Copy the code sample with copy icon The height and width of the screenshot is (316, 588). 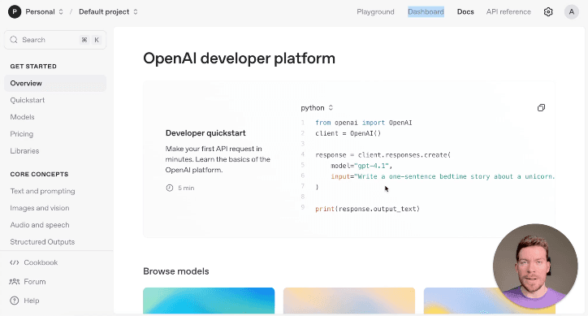[x=541, y=108]
